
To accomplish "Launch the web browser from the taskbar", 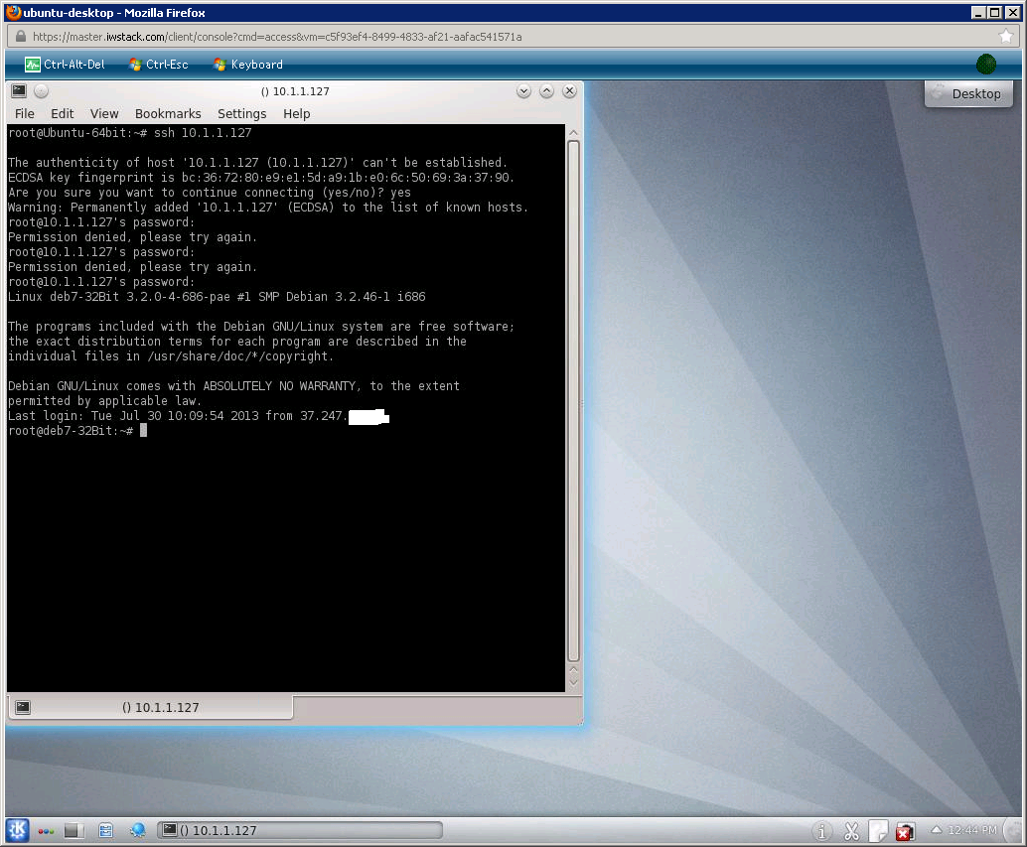I will click(x=138, y=830).
